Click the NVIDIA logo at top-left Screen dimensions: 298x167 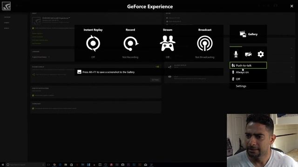[x=6, y=6]
